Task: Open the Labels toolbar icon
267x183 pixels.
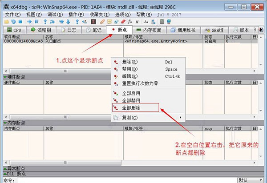Action: (116, 22)
